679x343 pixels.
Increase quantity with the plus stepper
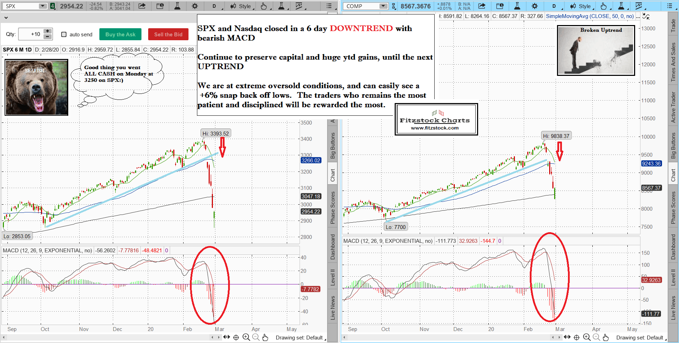tap(47, 31)
